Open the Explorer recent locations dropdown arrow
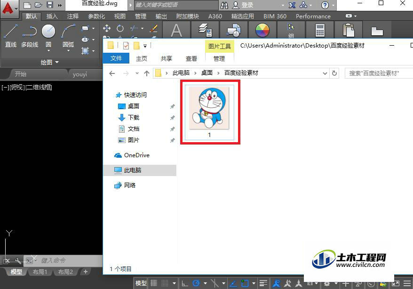Image resolution: width=413 pixels, height=289 pixels. coord(137,73)
